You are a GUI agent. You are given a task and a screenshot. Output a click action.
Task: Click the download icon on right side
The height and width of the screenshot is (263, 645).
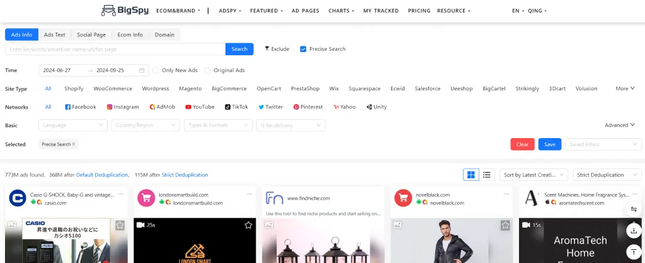633,230
